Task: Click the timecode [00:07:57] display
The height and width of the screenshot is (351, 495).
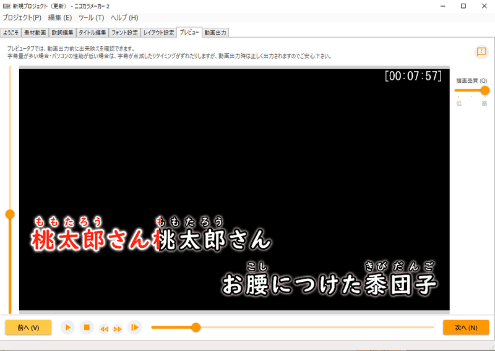Action: (x=413, y=76)
